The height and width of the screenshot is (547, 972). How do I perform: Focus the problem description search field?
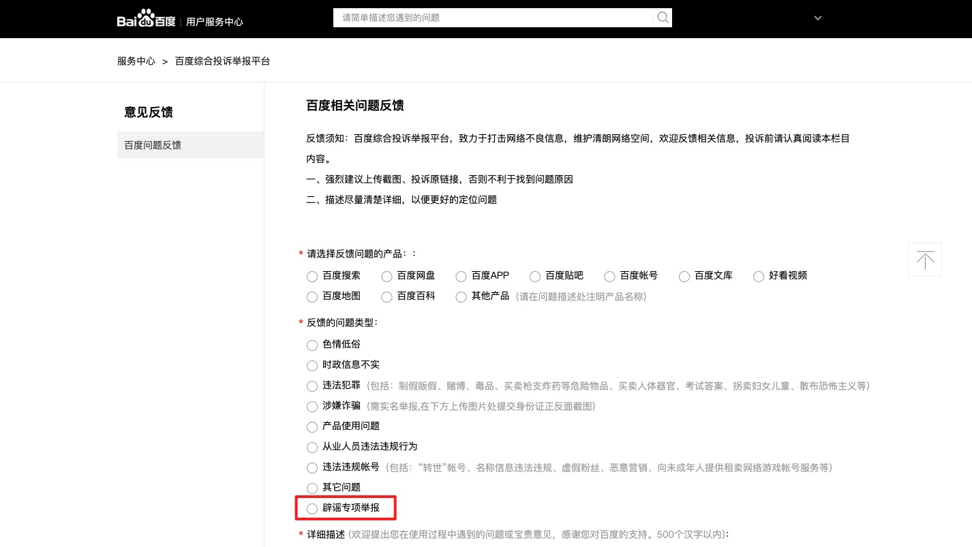[x=494, y=18]
